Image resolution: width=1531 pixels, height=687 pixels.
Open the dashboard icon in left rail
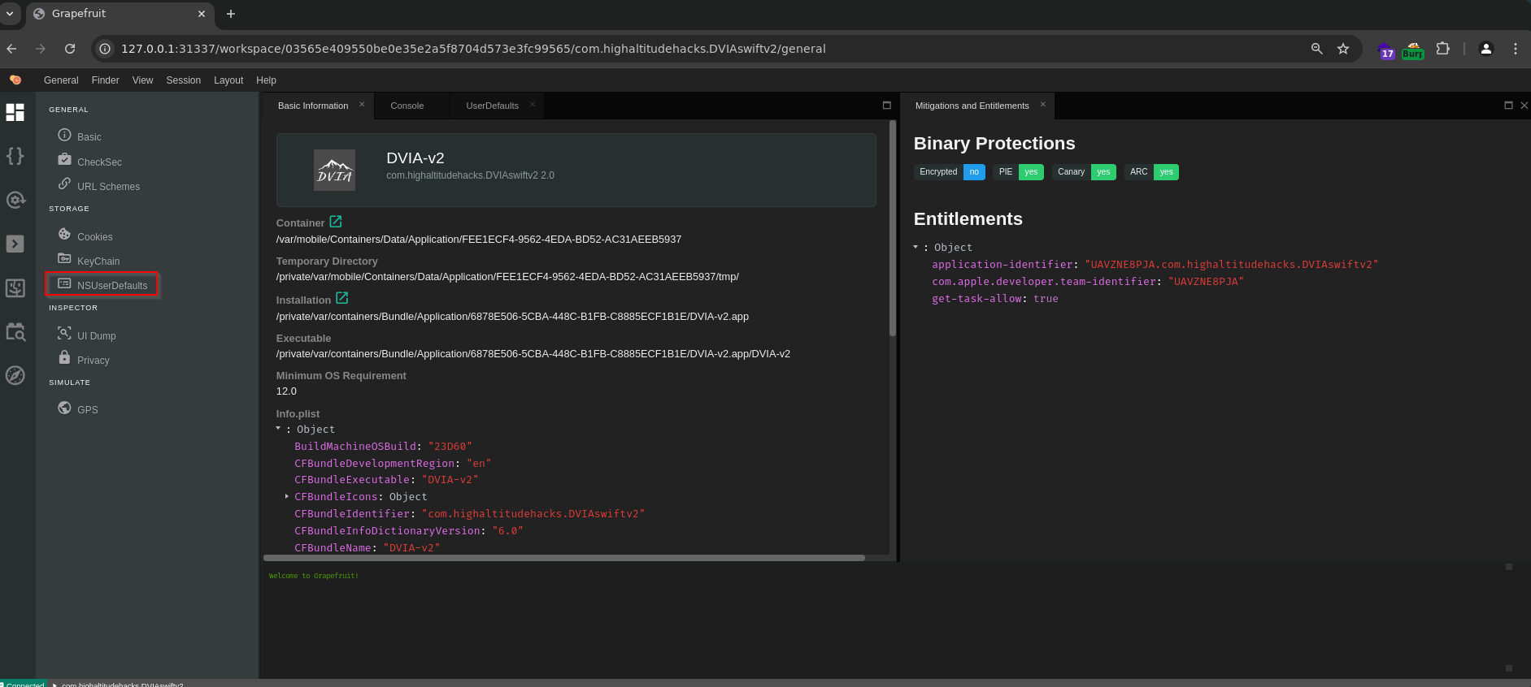pyautogui.click(x=15, y=112)
